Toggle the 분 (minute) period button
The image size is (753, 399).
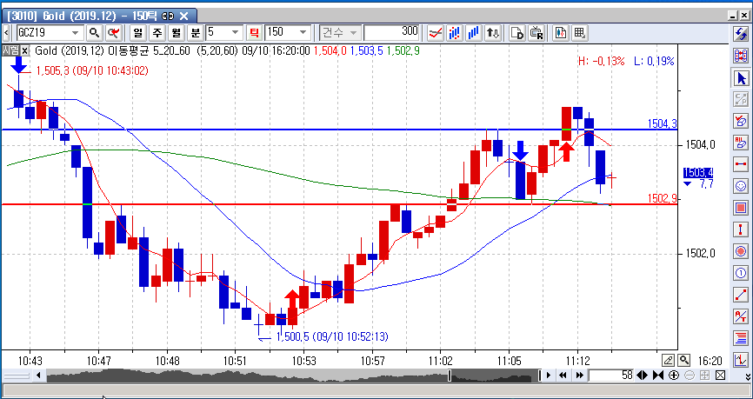[x=196, y=32]
